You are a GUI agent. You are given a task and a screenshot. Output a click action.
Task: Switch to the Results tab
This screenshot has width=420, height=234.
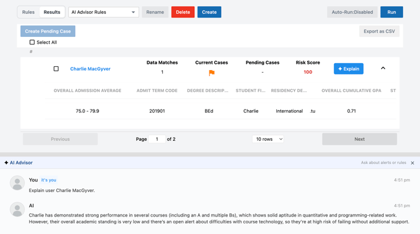(52, 12)
